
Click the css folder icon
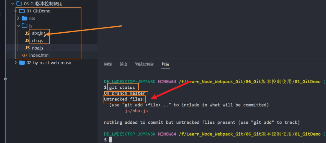click(x=24, y=18)
